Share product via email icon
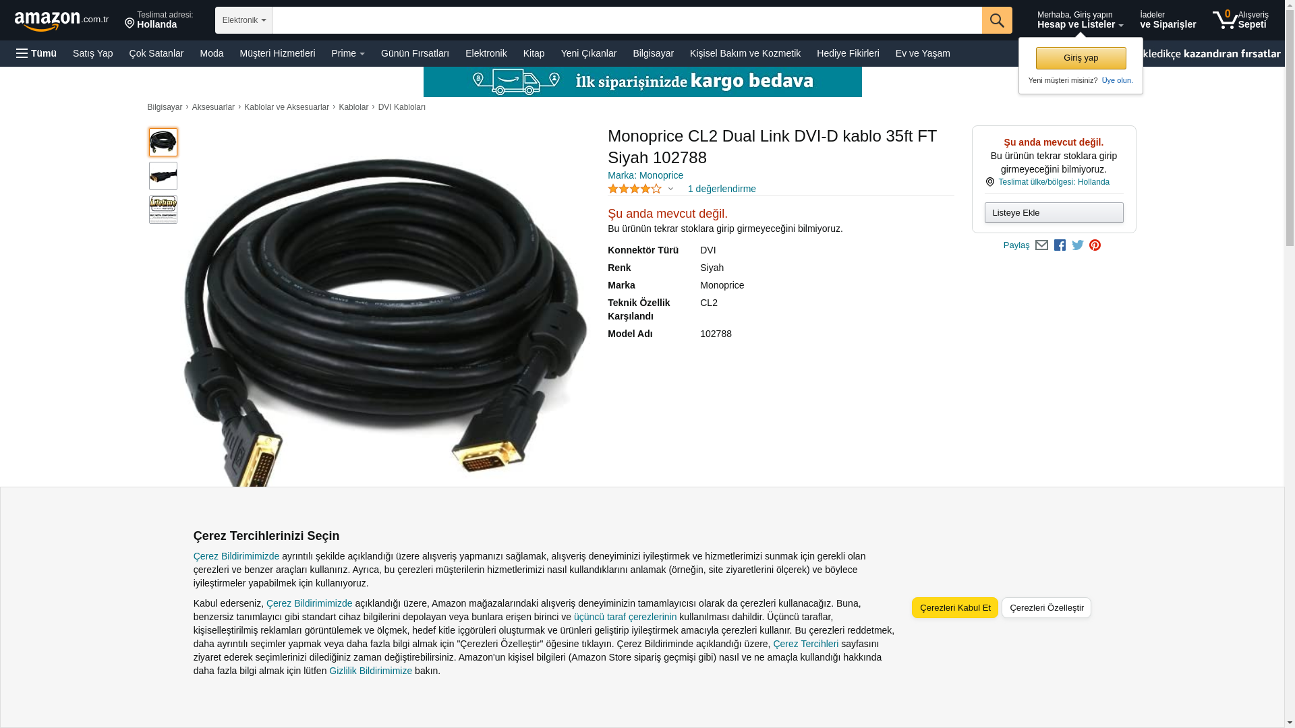 tap(1041, 245)
